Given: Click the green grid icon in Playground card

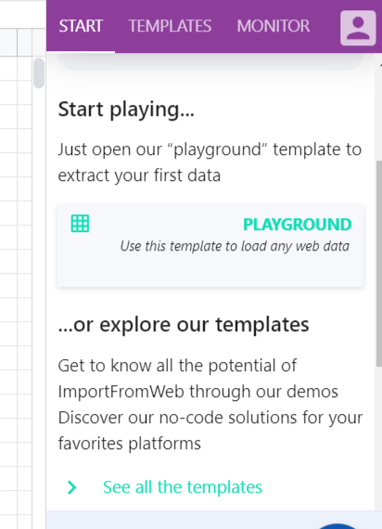Looking at the screenshot, I should pyautogui.click(x=80, y=224).
